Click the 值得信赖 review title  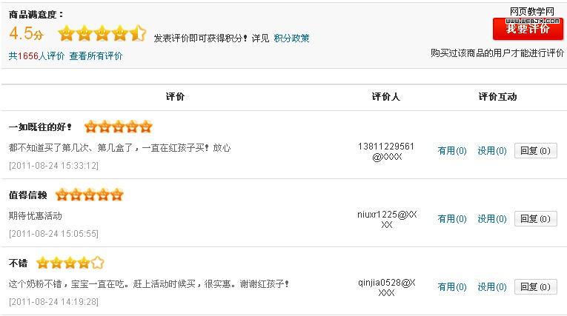(28, 195)
